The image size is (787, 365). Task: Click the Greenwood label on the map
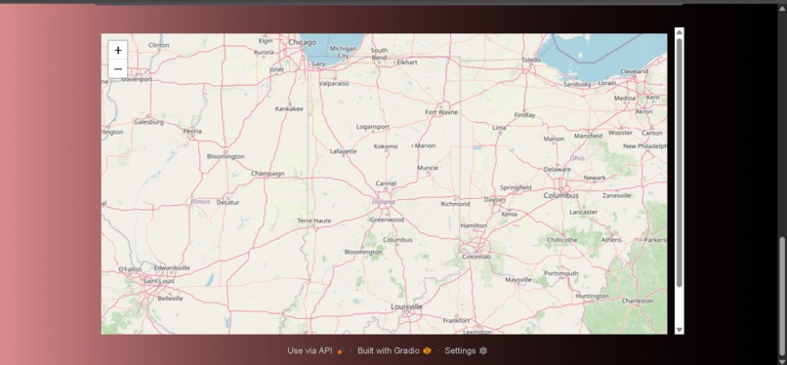click(387, 220)
